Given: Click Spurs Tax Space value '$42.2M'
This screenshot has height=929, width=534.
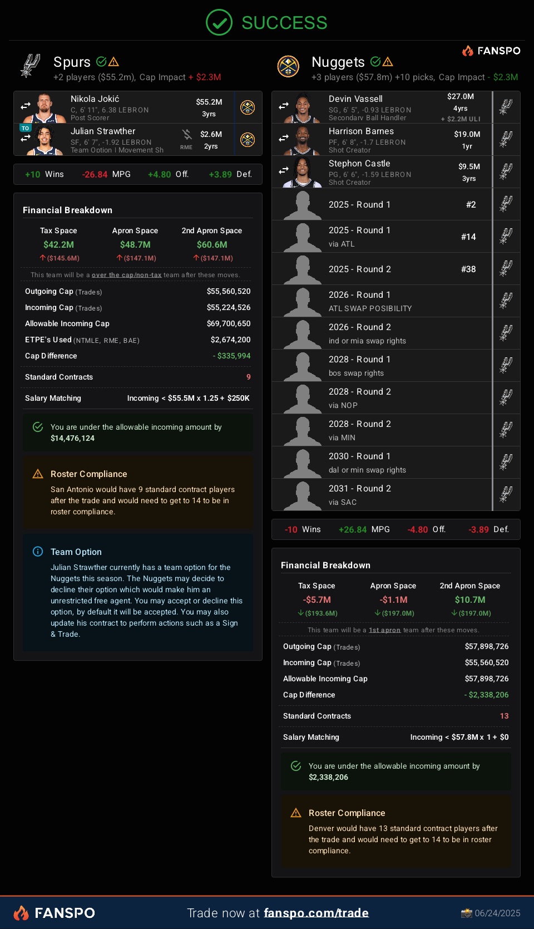Looking at the screenshot, I should (x=58, y=244).
